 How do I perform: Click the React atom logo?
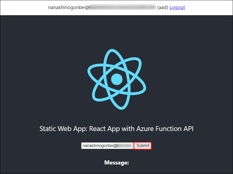point(117,79)
